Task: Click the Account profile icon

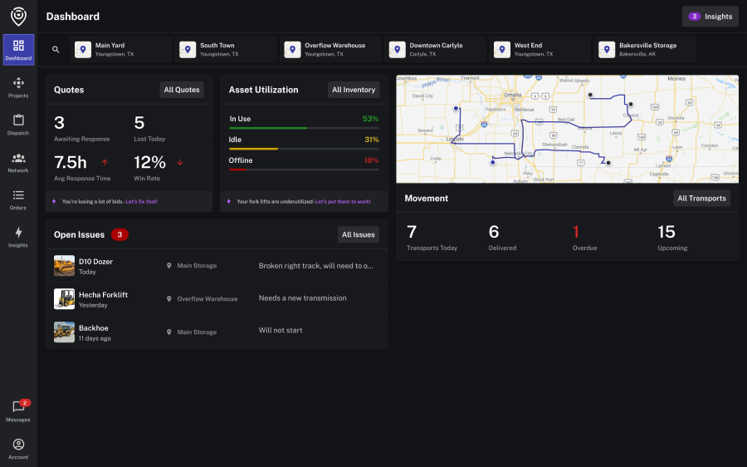Action: pyautogui.click(x=18, y=448)
